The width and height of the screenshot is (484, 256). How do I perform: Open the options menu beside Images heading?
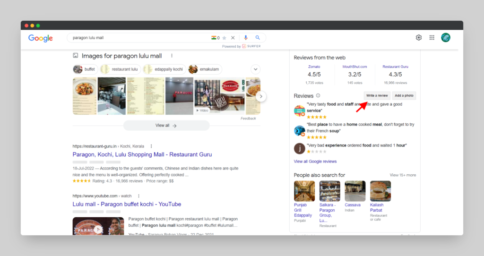tap(172, 56)
